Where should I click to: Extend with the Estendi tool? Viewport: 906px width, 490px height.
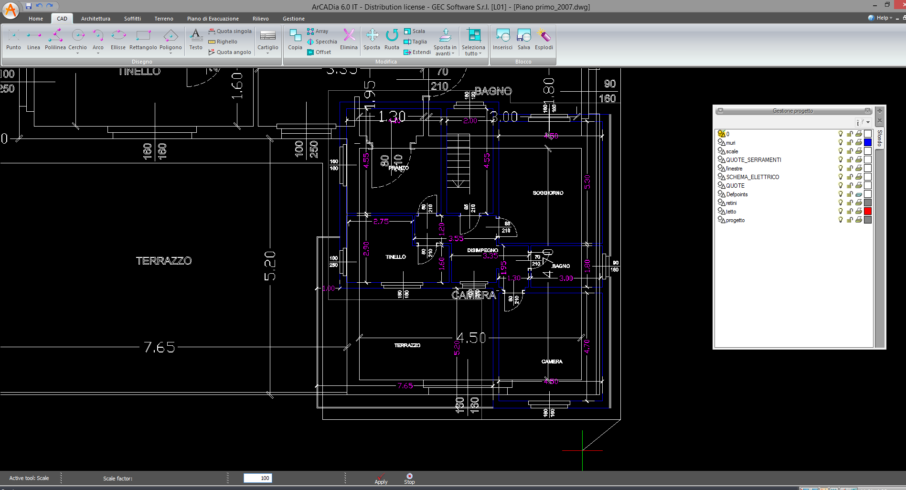coord(417,52)
